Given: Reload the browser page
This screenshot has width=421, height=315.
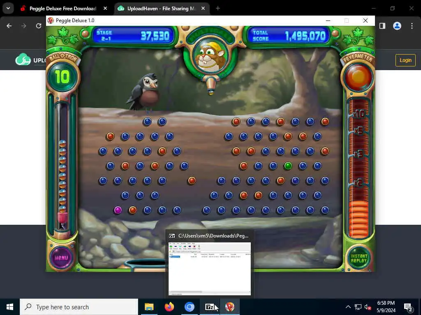Looking at the screenshot, I should 39,26.
